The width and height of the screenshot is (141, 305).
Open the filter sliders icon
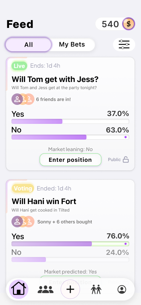(124, 44)
